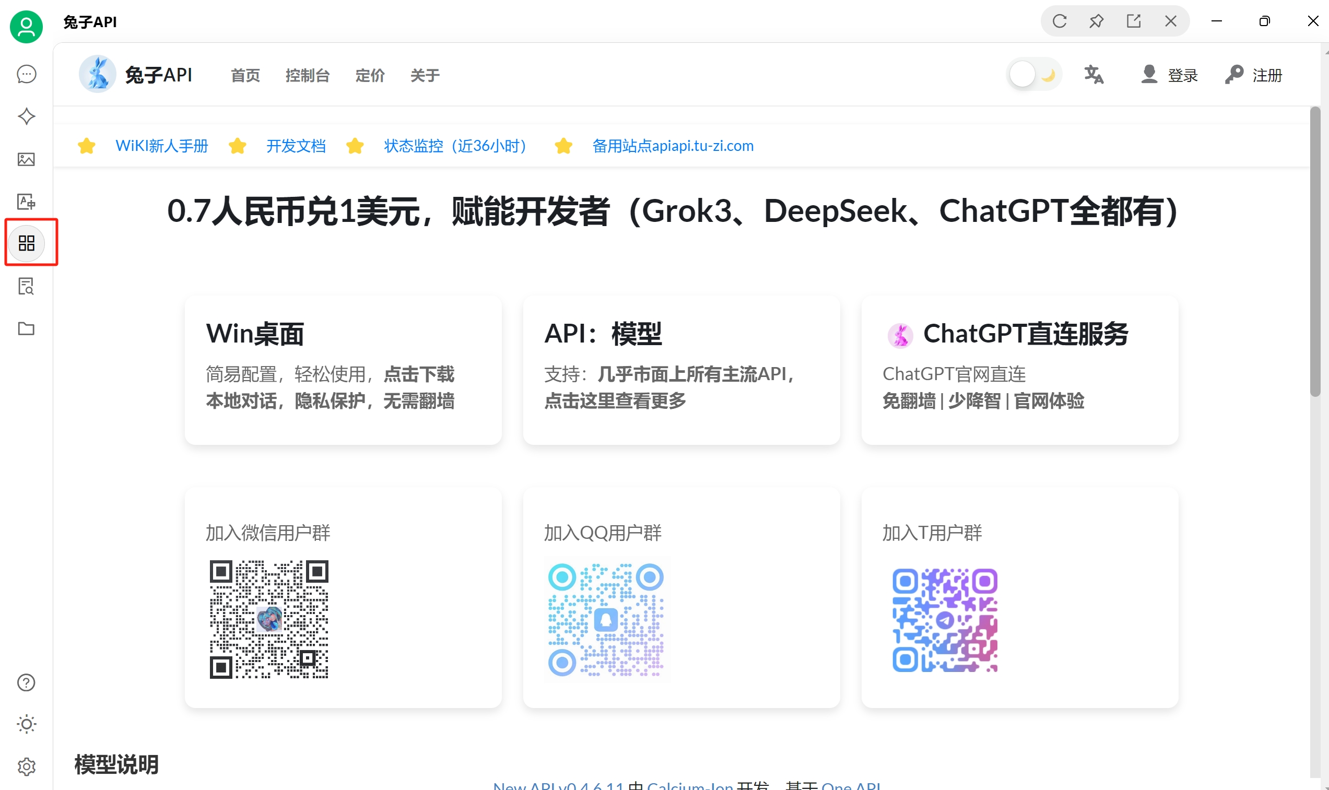Image resolution: width=1329 pixels, height=790 pixels.
Task: Open the 定价 menu item
Action: coord(369,76)
